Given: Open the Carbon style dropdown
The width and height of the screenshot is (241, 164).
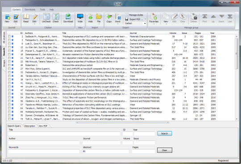Looking at the screenshot, I should coord(145,23).
